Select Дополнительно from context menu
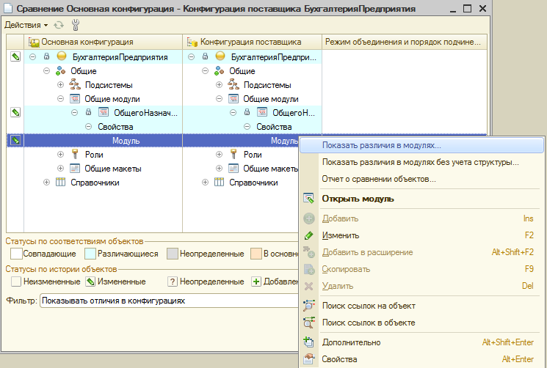 coord(421,342)
